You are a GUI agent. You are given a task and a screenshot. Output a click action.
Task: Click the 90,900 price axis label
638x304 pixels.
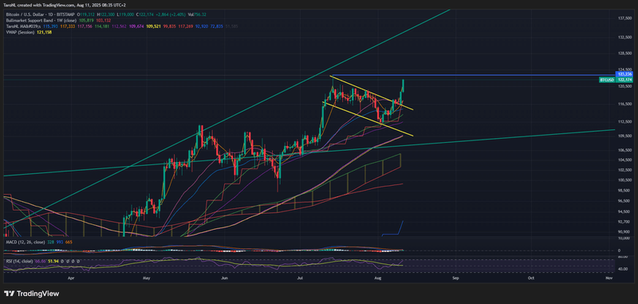pos(624,232)
